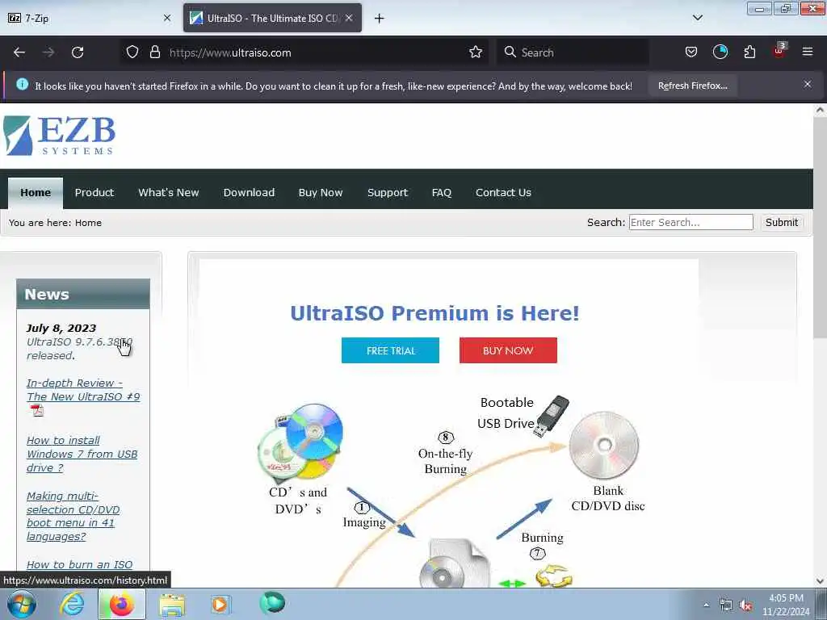This screenshot has width=827, height=620.
Task: Open the Download menu item
Action: pyautogui.click(x=249, y=192)
